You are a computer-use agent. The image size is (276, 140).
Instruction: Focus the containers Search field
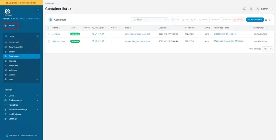[x=150, y=20]
